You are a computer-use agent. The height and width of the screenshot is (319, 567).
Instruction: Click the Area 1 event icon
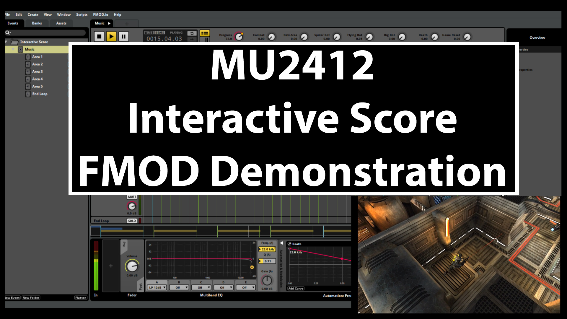[28, 57]
